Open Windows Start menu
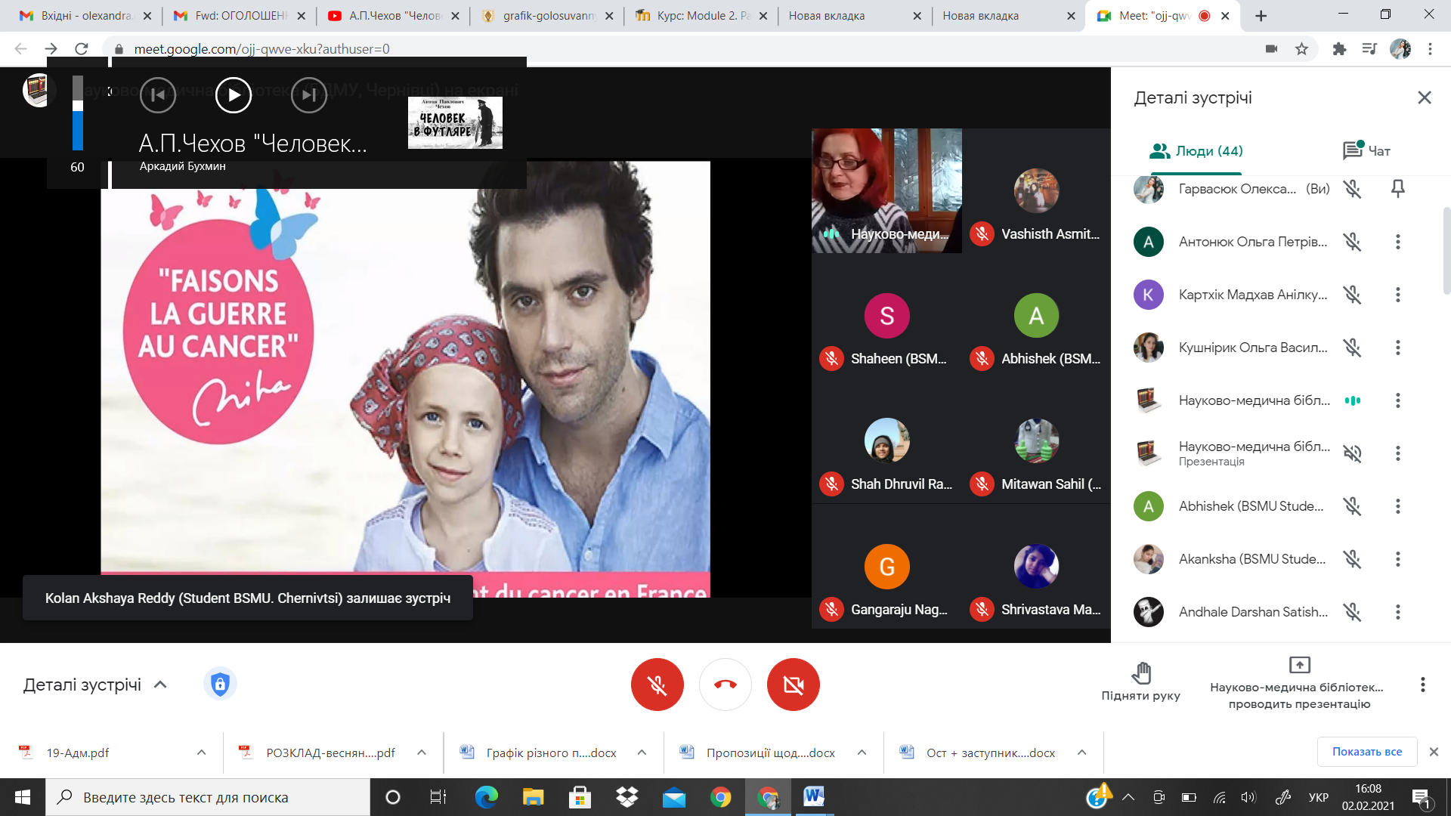This screenshot has width=1451, height=816. [x=22, y=797]
